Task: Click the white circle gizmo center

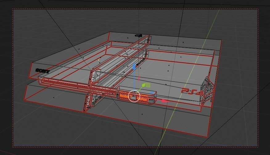Action: [x=134, y=96]
